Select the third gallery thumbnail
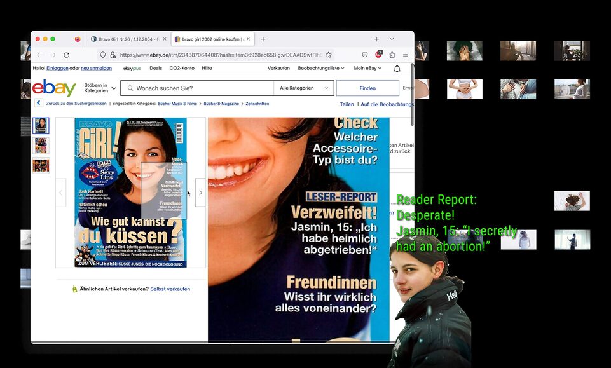This screenshot has height=368, width=611. point(41,165)
